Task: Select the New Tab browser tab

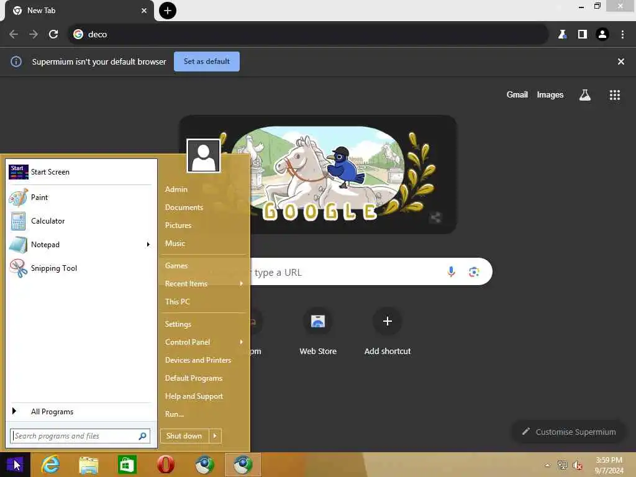Action: coord(79,11)
